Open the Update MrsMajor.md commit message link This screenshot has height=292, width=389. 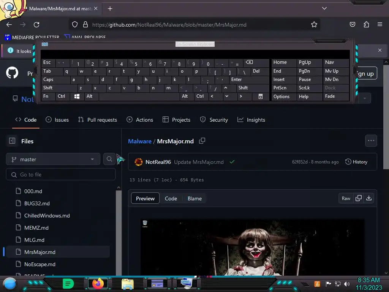click(x=199, y=162)
